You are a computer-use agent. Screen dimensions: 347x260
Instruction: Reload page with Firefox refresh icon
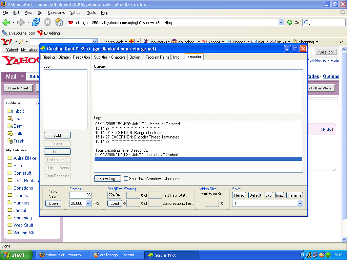click(36, 22)
